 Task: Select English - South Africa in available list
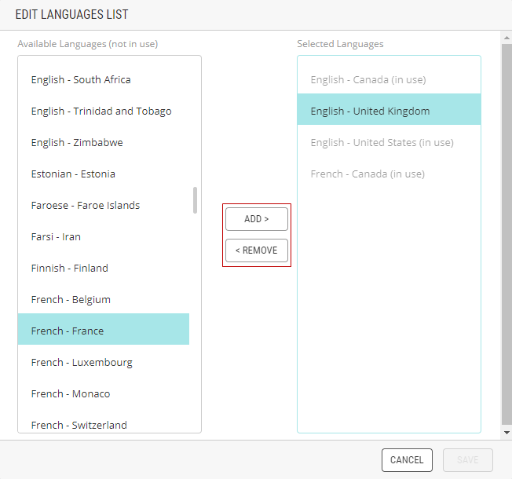[104, 79]
